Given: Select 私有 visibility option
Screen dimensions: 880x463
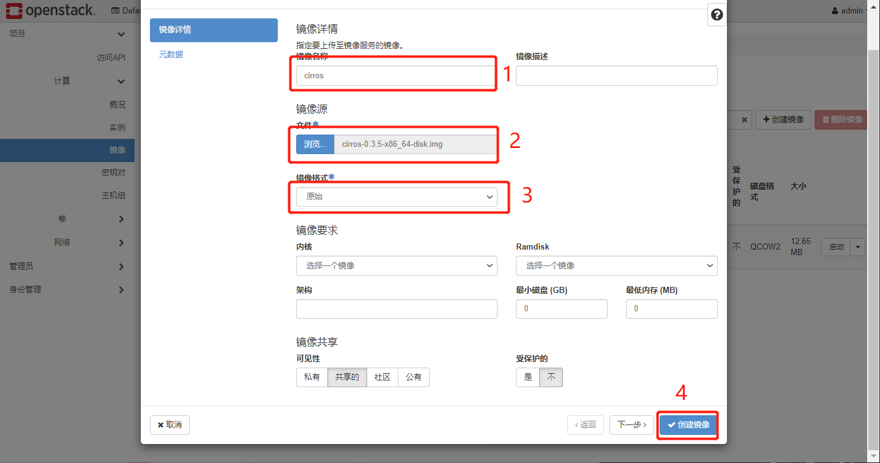Looking at the screenshot, I should [x=312, y=377].
